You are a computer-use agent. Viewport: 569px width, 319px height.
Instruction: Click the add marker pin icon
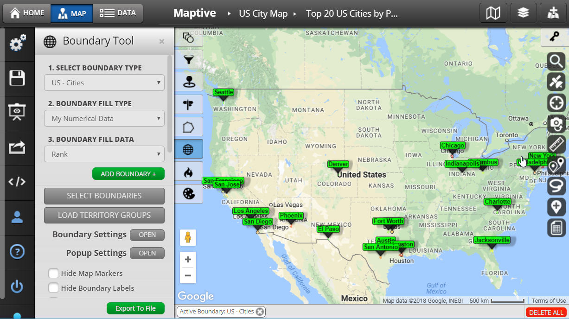click(556, 207)
